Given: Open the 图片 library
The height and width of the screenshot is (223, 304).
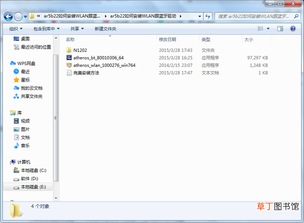Looking at the screenshot, I should click(25, 129).
